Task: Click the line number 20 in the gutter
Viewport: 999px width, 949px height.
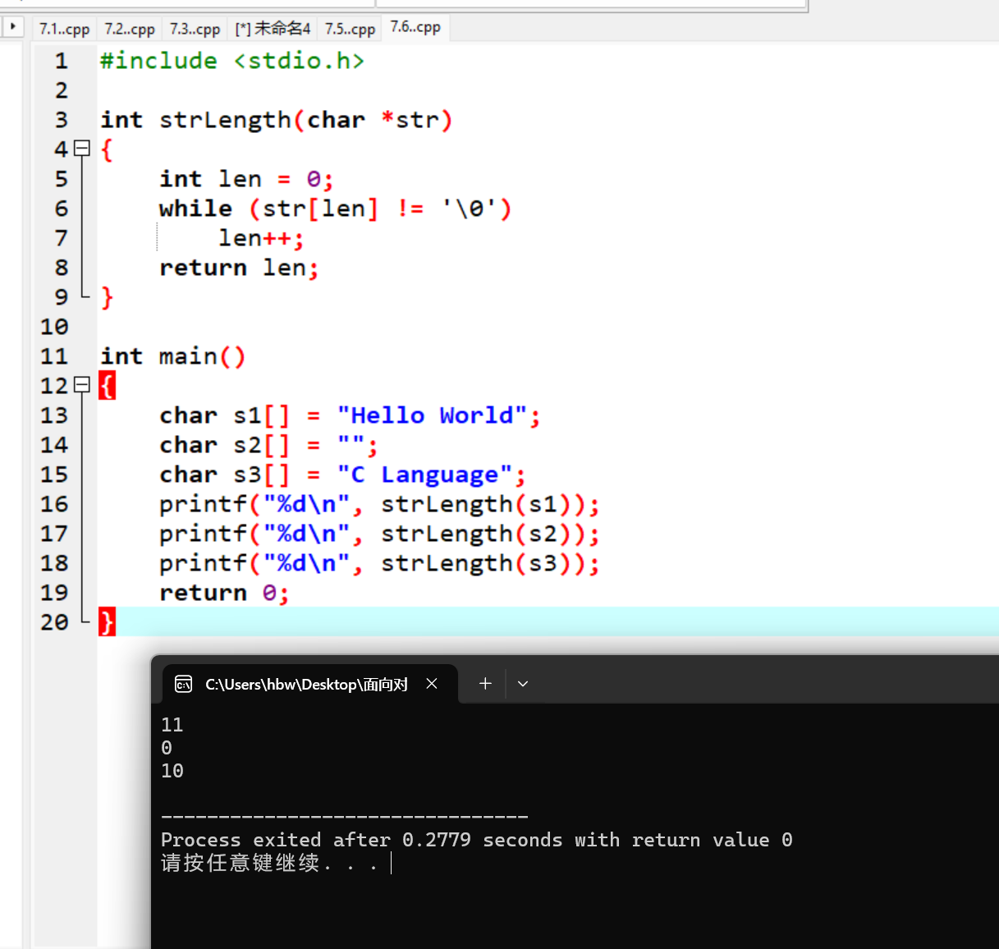Action: (54, 622)
